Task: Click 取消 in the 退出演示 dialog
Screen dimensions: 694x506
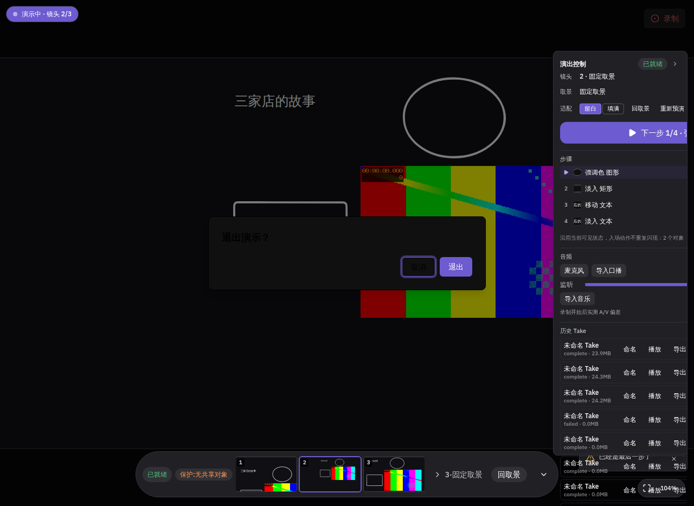Action: 419,267
